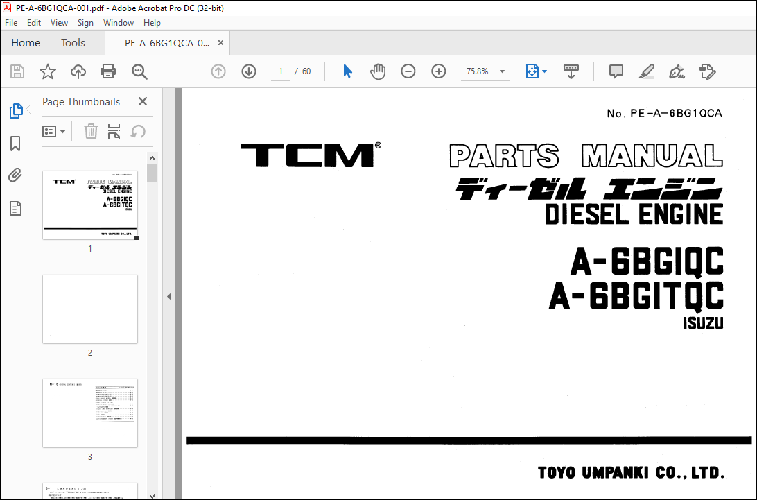This screenshot has height=500, width=757.
Task: Open the Edit menu
Action: click(x=34, y=23)
